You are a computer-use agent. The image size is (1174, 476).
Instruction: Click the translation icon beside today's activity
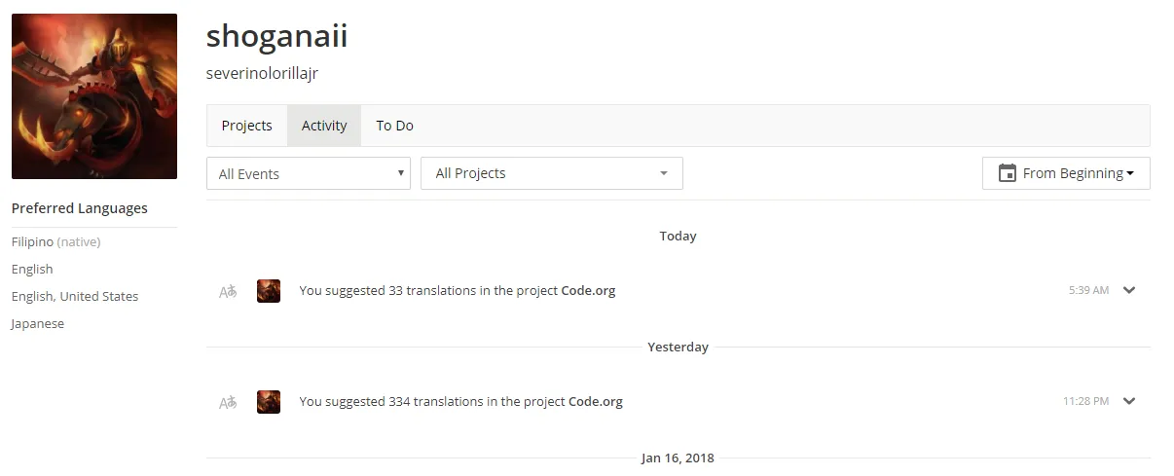click(x=228, y=291)
